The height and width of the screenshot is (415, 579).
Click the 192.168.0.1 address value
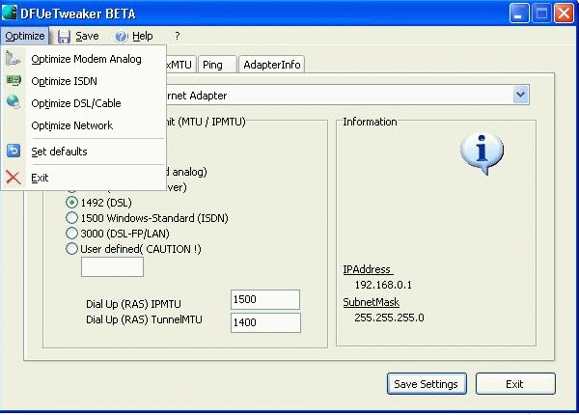point(383,285)
